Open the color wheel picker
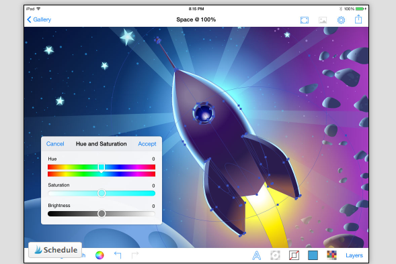 (100, 255)
